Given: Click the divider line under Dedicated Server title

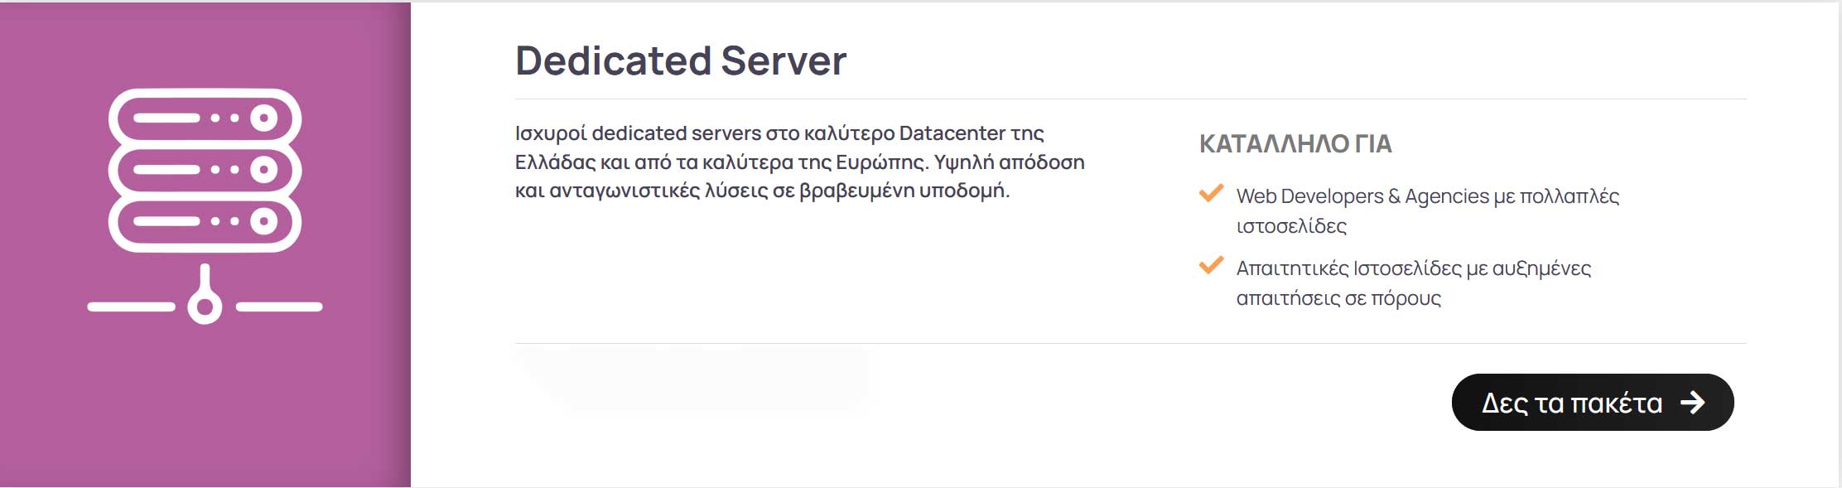Looking at the screenshot, I should tap(1131, 99).
